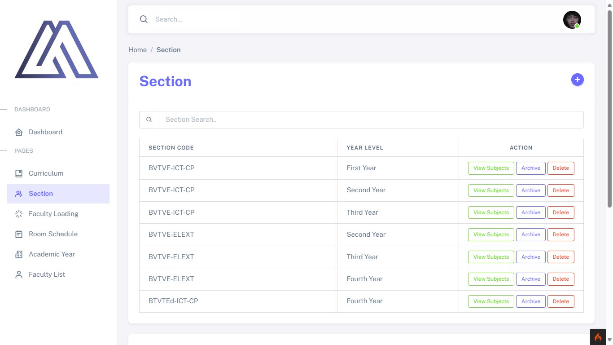613x345 pixels.
Task: Click the flame debug icon at bottom right
Action: (x=598, y=337)
